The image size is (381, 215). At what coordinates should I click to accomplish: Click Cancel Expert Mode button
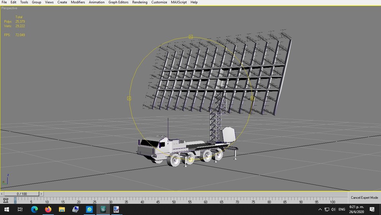(364, 197)
